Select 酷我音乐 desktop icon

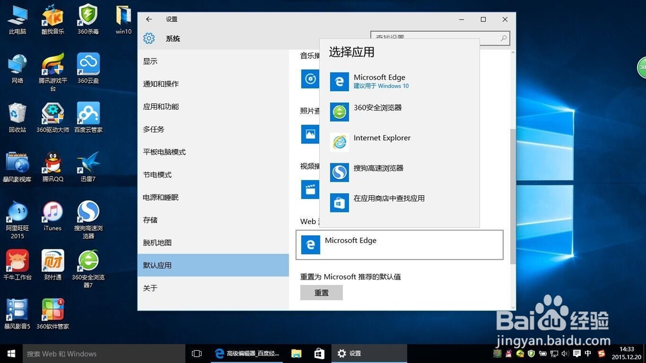[53, 19]
